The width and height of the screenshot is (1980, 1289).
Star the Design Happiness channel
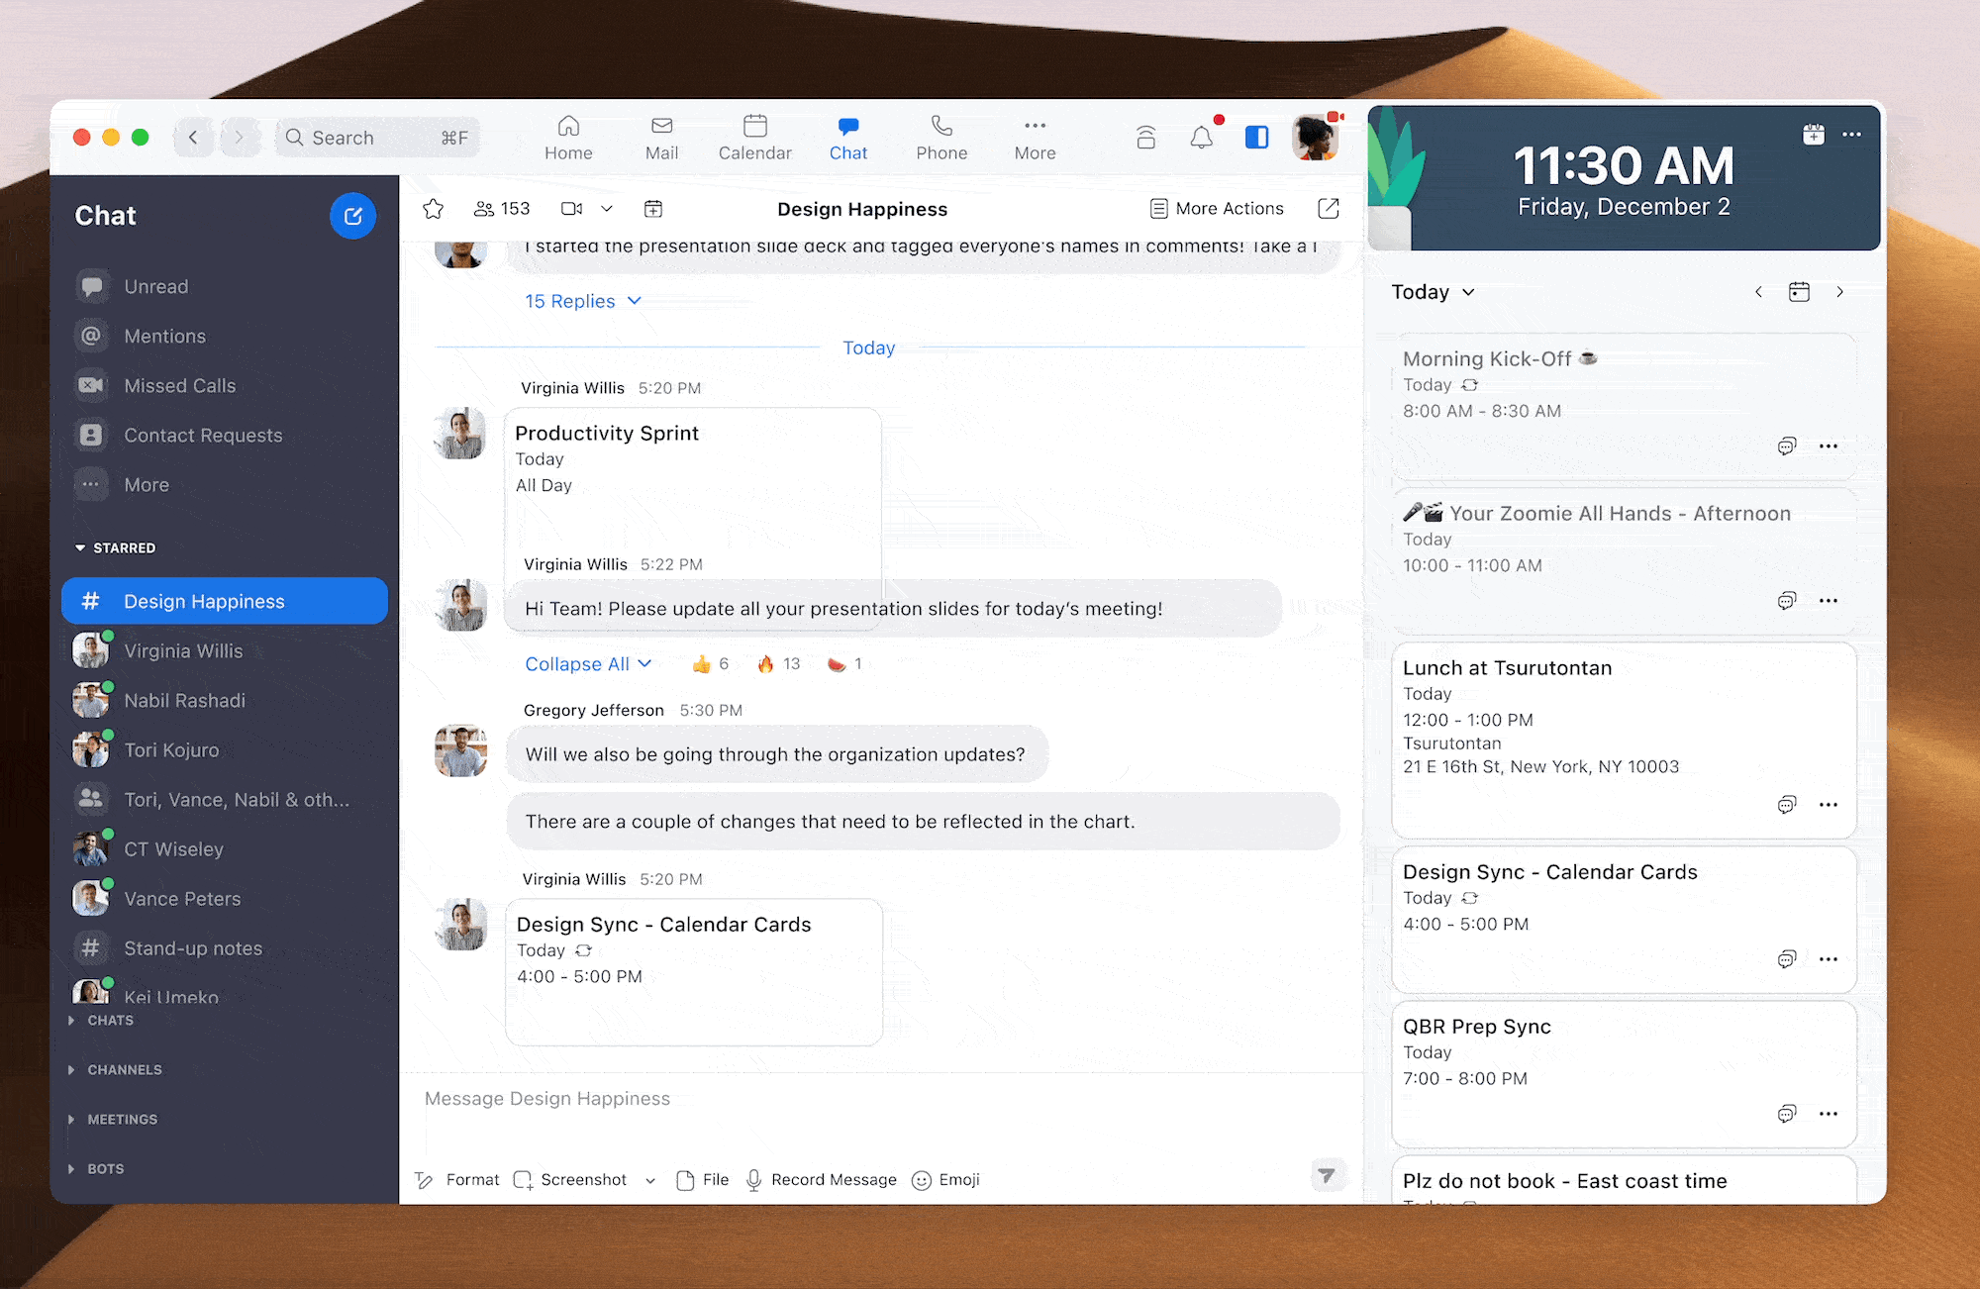433,209
